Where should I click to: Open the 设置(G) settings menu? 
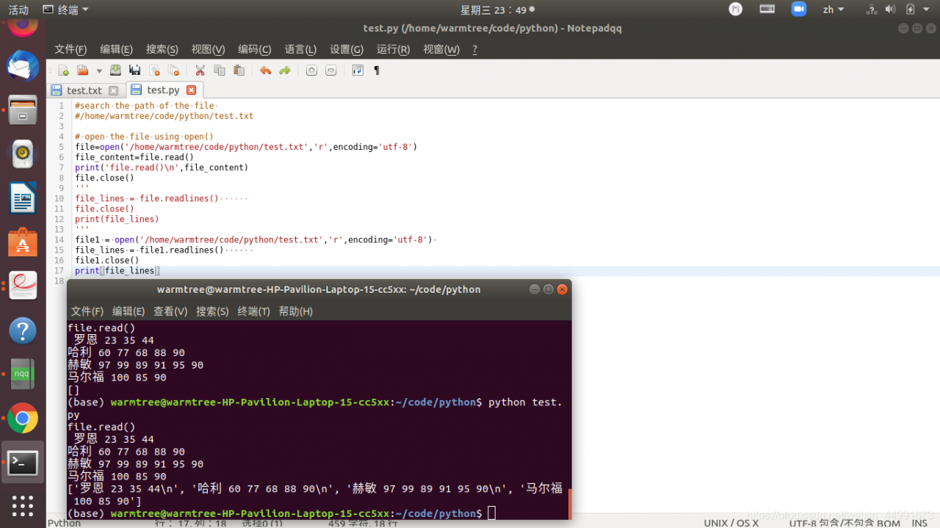[347, 49]
